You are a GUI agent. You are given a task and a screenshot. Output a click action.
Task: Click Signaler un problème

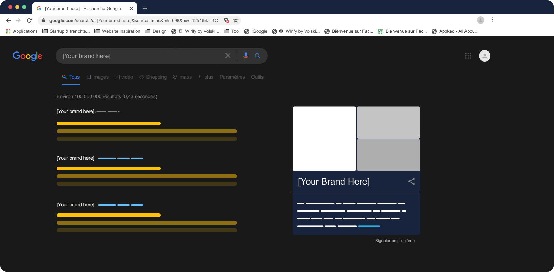tap(395, 241)
